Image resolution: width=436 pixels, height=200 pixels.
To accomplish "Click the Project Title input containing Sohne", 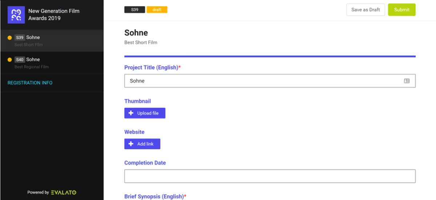I will pyautogui.click(x=270, y=81).
